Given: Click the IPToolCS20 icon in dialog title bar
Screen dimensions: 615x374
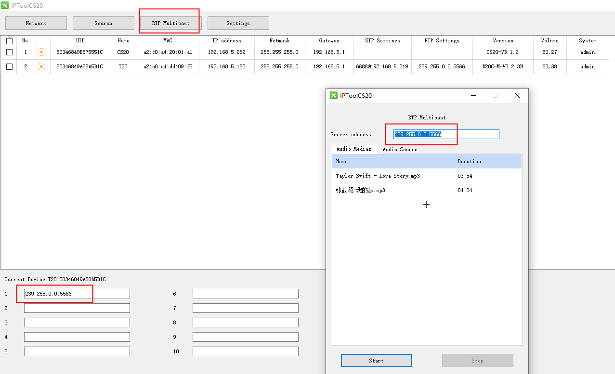Looking at the screenshot, I should pyautogui.click(x=334, y=95).
